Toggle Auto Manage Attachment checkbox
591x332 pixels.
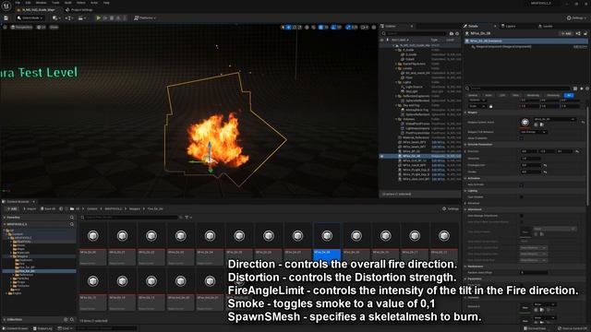[x=522, y=216]
